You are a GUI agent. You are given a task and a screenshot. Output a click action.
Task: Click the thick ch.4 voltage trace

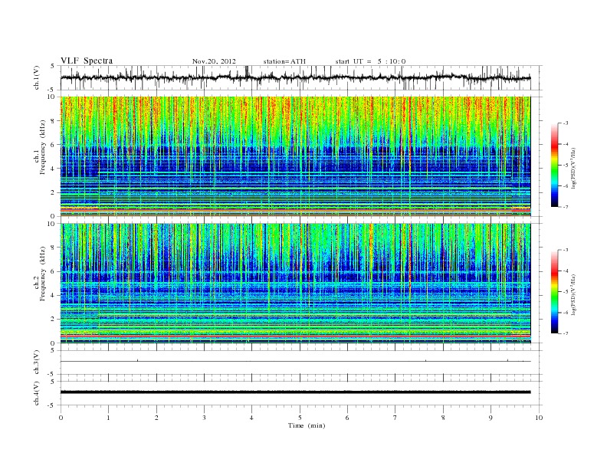[295, 392]
